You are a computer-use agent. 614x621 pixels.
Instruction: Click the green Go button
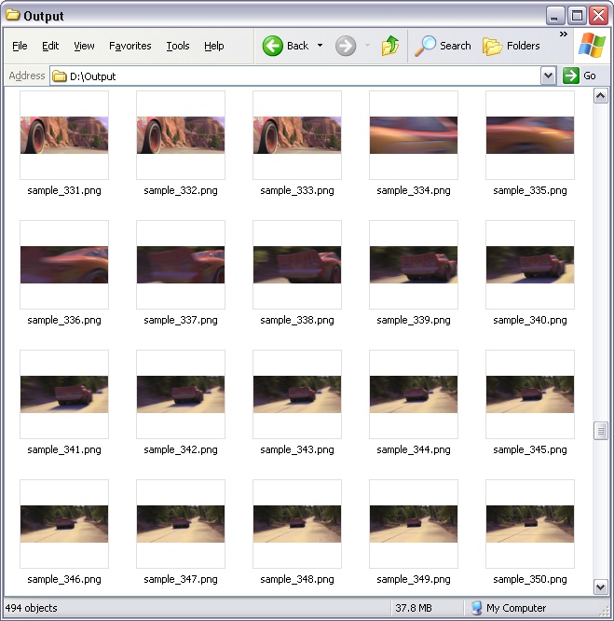tap(580, 76)
